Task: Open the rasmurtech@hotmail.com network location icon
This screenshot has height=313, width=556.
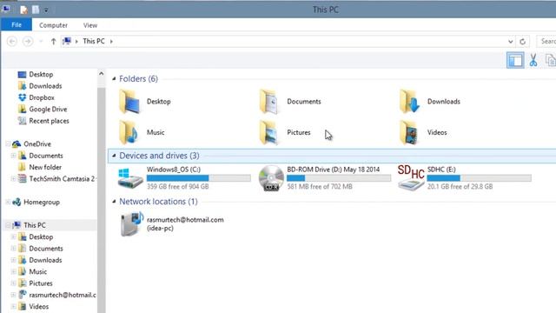Action: pyautogui.click(x=132, y=223)
